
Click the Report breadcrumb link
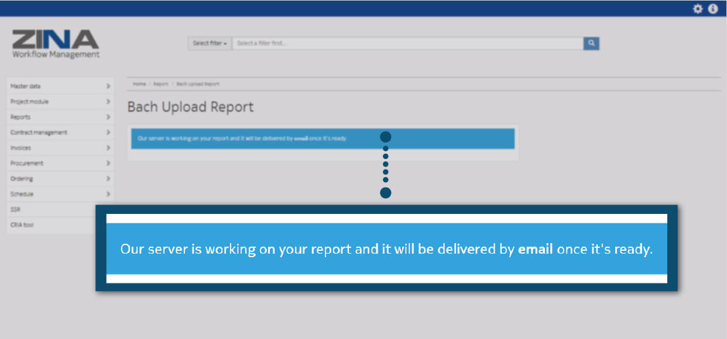pyautogui.click(x=160, y=84)
